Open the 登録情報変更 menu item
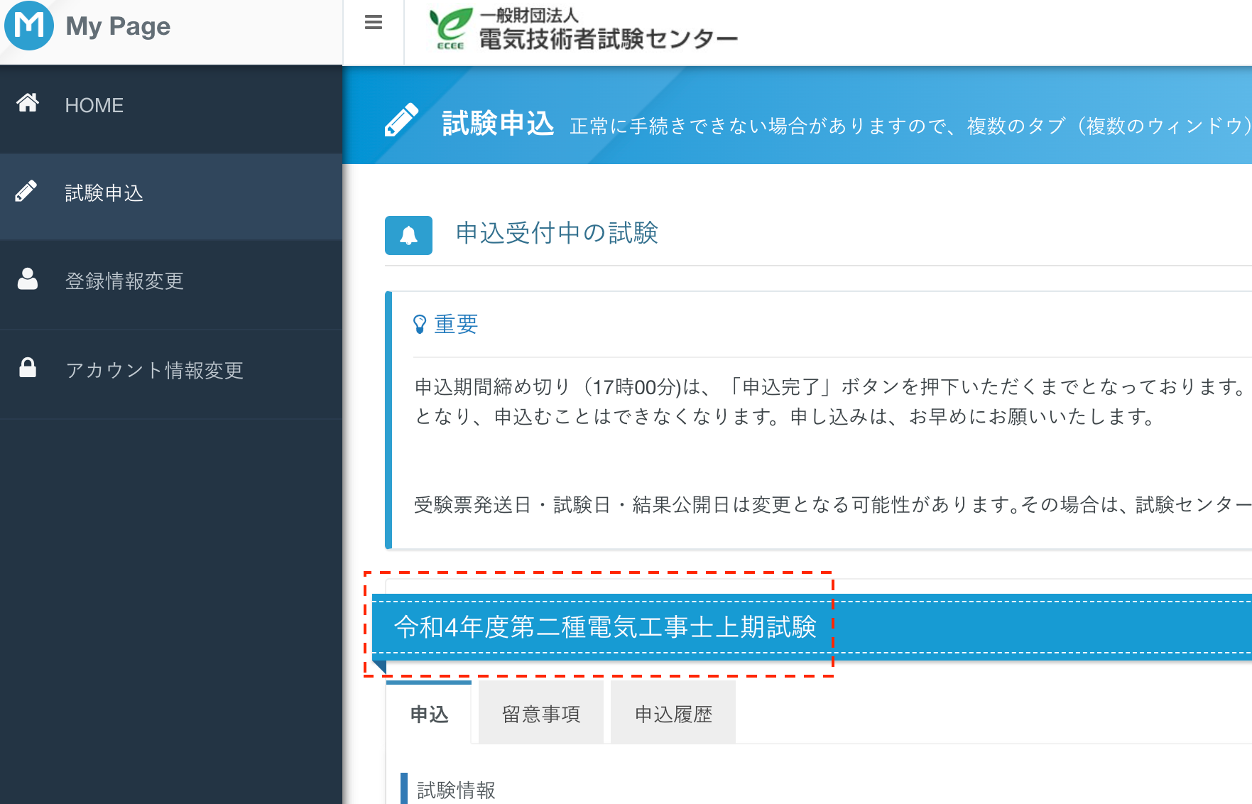 click(x=124, y=281)
